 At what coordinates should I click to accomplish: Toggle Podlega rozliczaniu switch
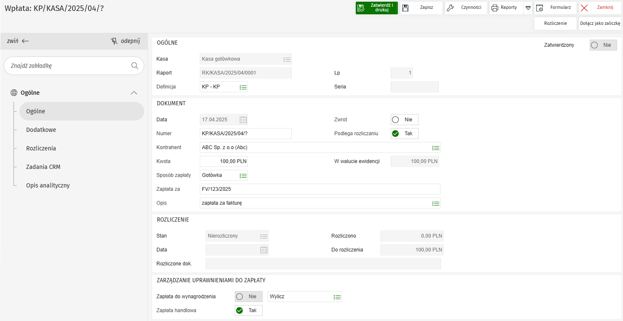[x=404, y=134]
